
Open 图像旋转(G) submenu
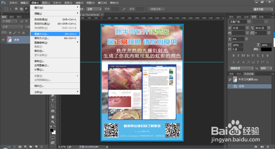(x=55, y=43)
